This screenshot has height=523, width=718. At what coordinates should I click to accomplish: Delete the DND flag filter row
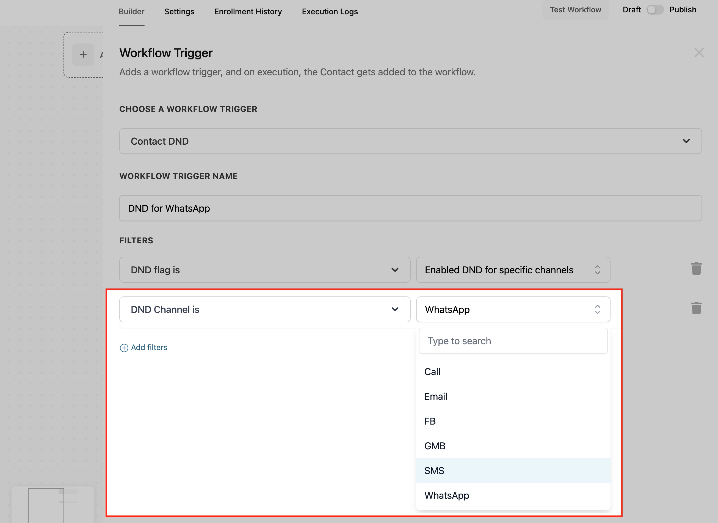click(696, 269)
